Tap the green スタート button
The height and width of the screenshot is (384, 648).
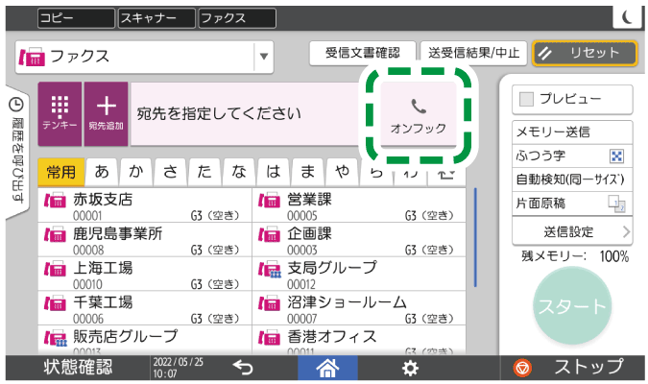pyautogui.click(x=572, y=306)
